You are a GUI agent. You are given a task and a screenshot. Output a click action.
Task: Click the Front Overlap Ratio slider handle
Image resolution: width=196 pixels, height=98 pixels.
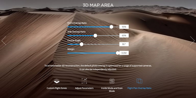pyautogui.click(x=111, y=27)
